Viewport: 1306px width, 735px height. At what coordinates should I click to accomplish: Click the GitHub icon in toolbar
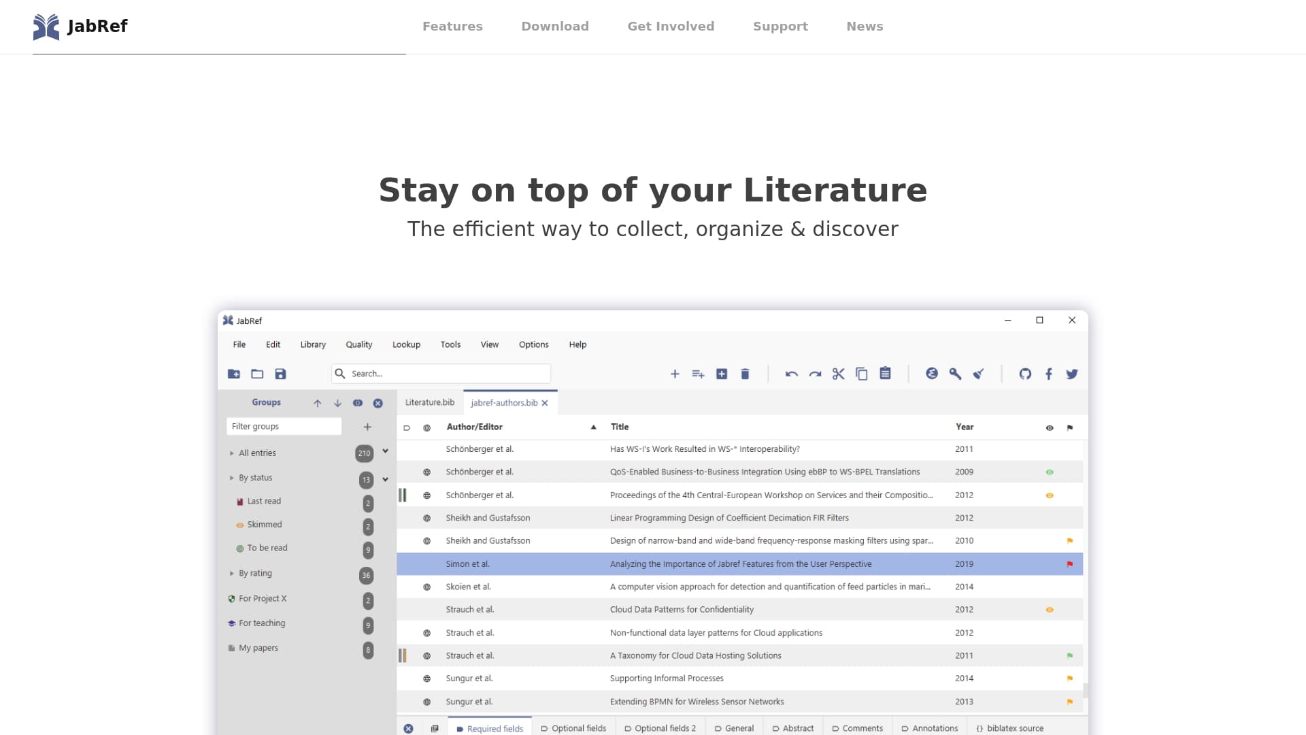[1025, 374]
